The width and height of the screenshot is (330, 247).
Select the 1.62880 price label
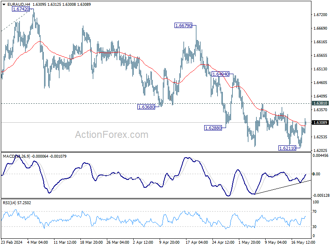click(213, 128)
